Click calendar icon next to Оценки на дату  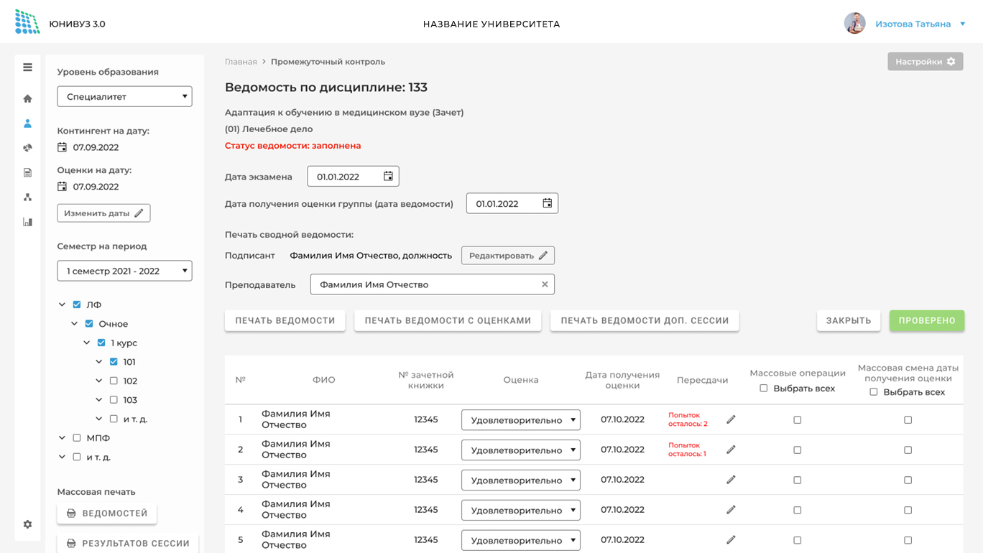coord(62,186)
